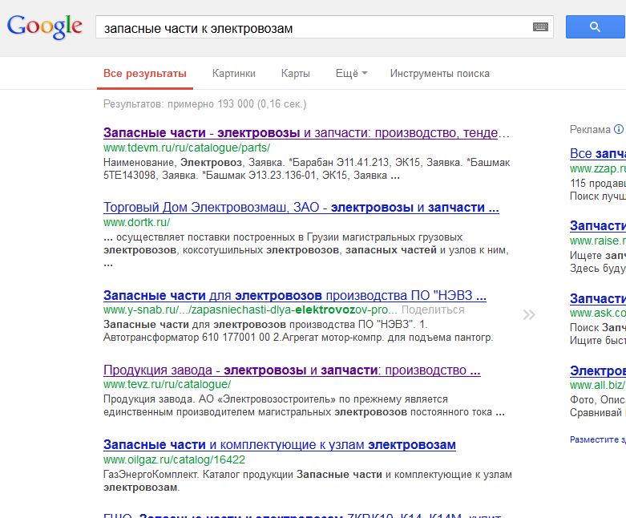This screenshot has height=518, width=626.
Task: Select the Все результаты tab
Action: click(x=145, y=74)
